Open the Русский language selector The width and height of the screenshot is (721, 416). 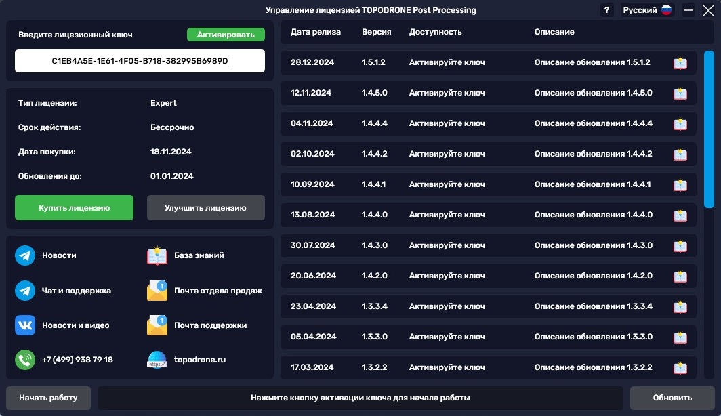(647, 10)
